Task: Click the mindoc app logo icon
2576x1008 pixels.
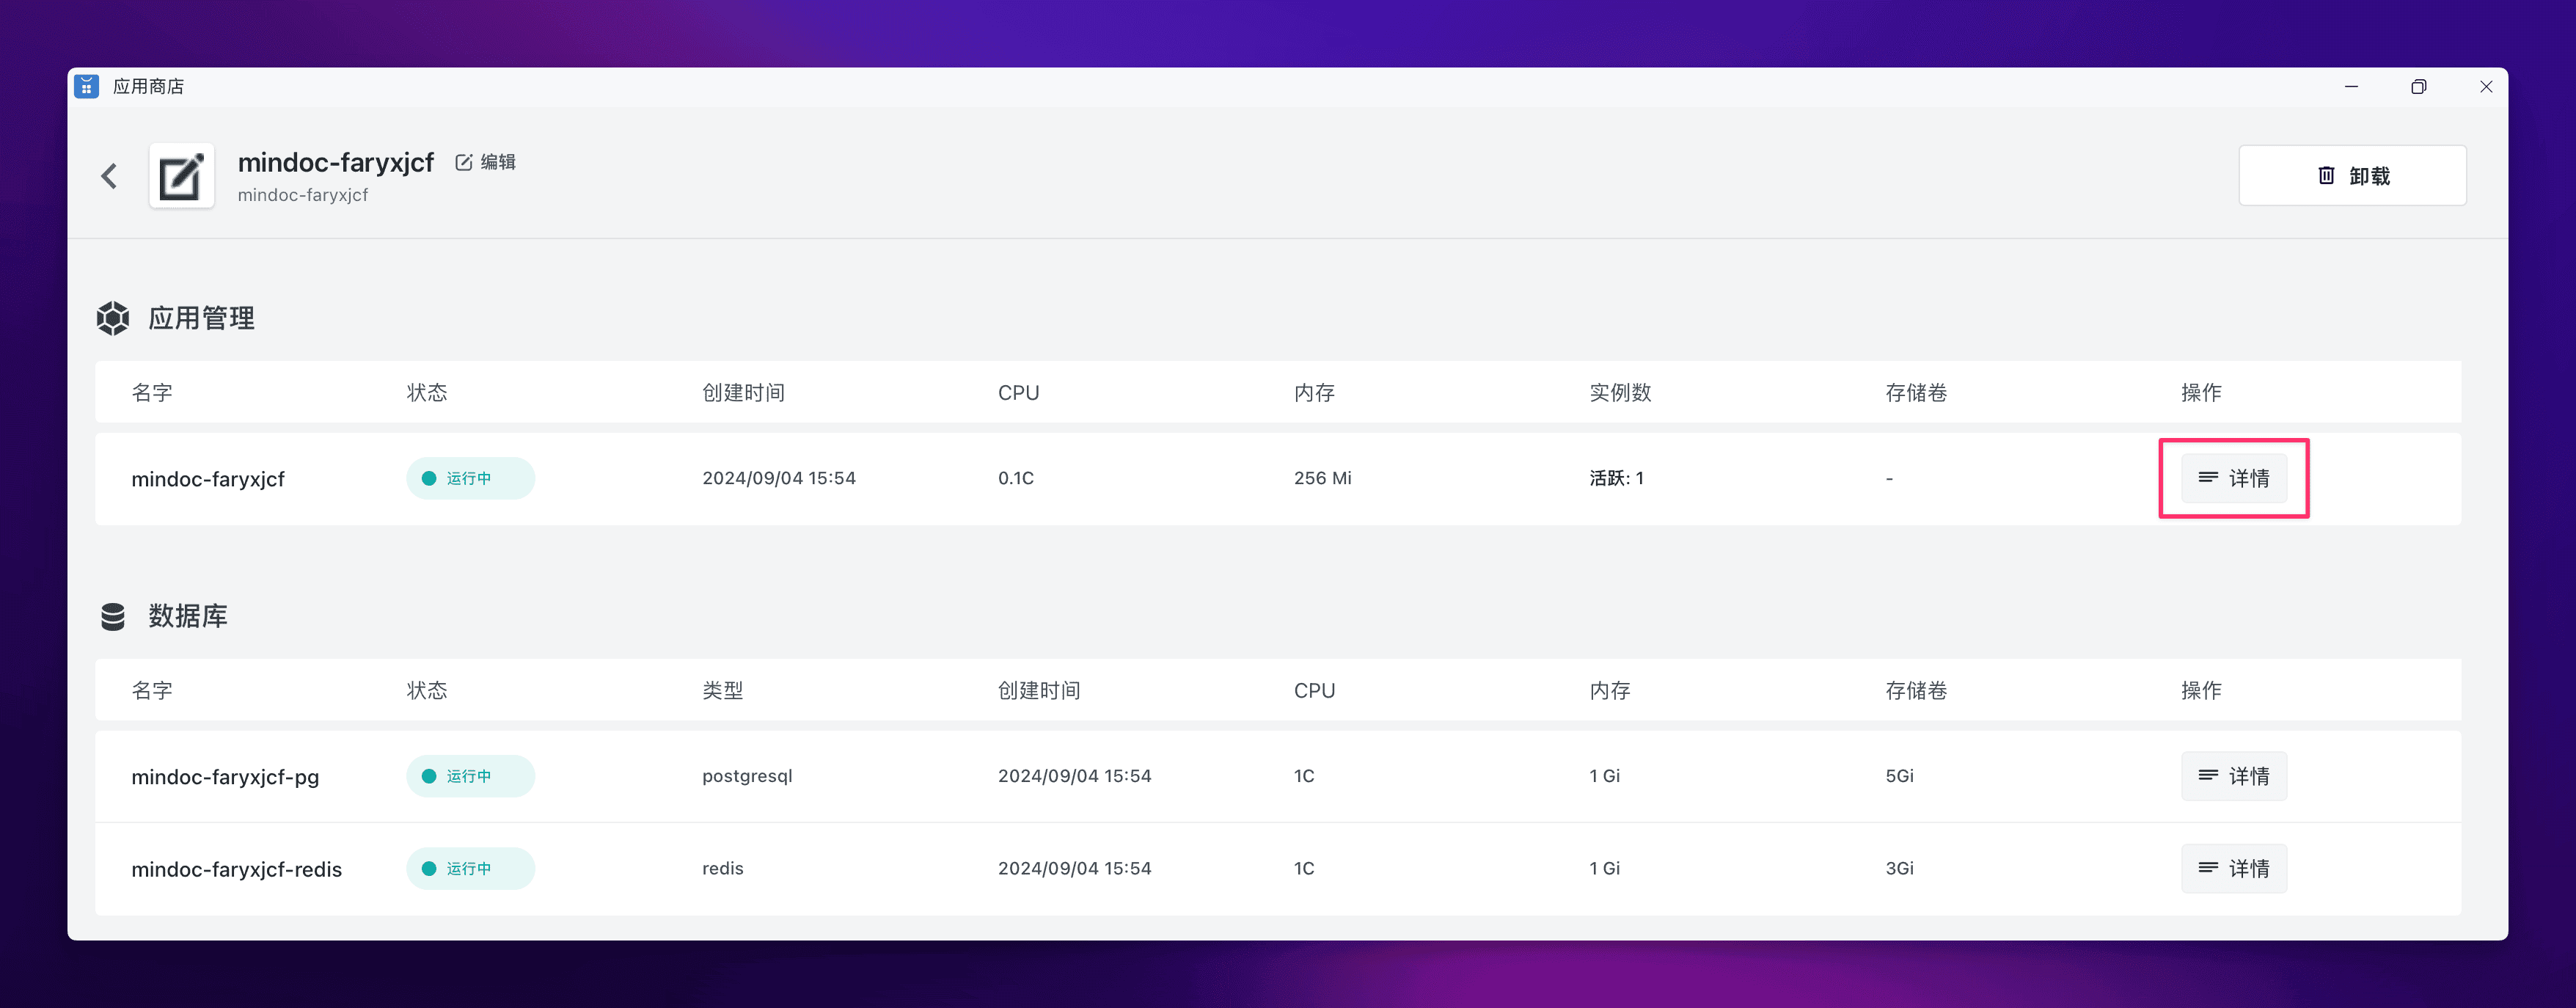Action: (x=182, y=176)
